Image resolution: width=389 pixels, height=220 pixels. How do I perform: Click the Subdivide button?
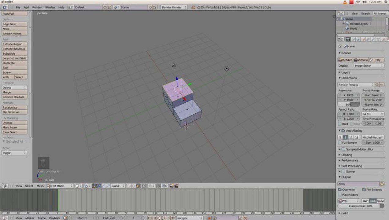tap(14, 53)
